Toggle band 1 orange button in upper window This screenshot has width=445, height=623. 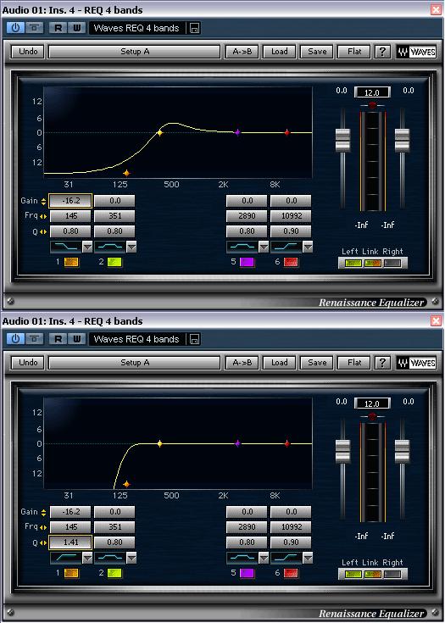[71, 262]
